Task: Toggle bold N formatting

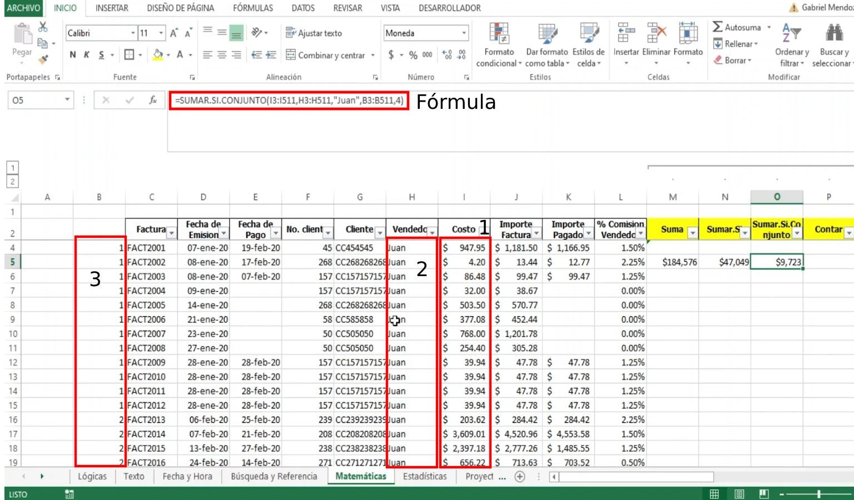Action: click(x=73, y=55)
